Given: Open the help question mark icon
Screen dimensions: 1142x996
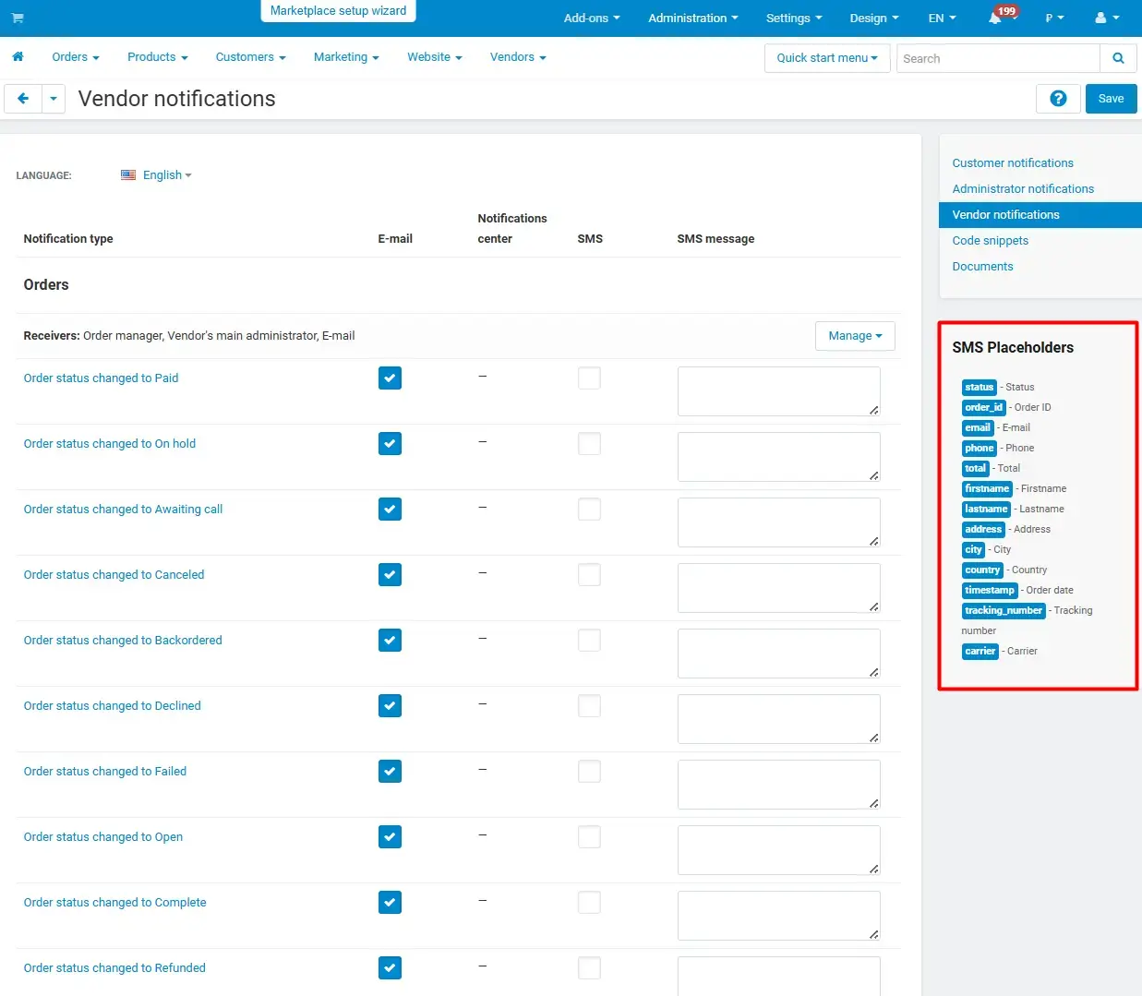Looking at the screenshot, I should click(1058, 99).
